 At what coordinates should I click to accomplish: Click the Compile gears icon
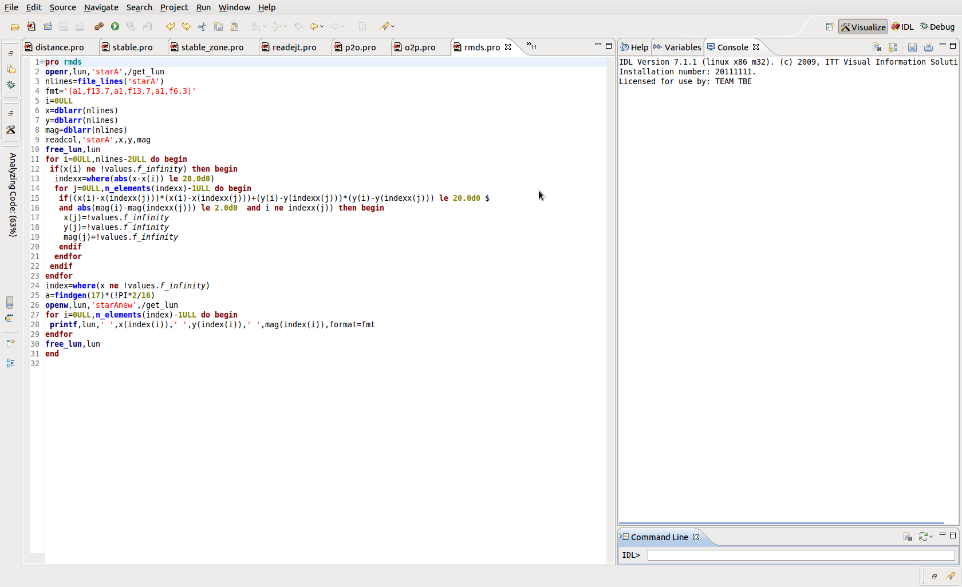click(99, 26)
